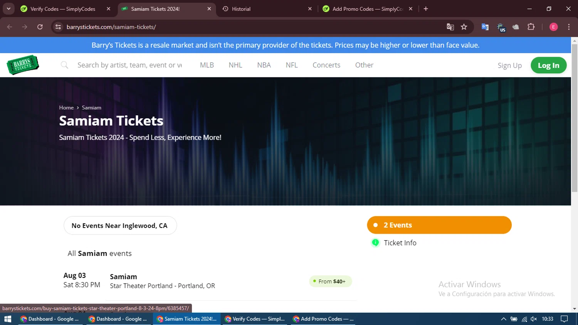Select the Samiam Tickets 2024 tab
This screenshot has width=578, height=325.
tap(166, 9)
